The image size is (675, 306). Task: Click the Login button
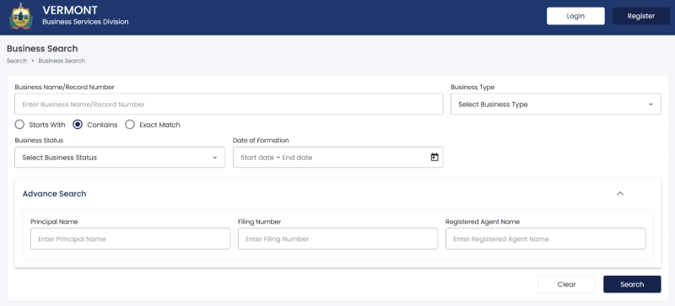[x=575, y=16]
